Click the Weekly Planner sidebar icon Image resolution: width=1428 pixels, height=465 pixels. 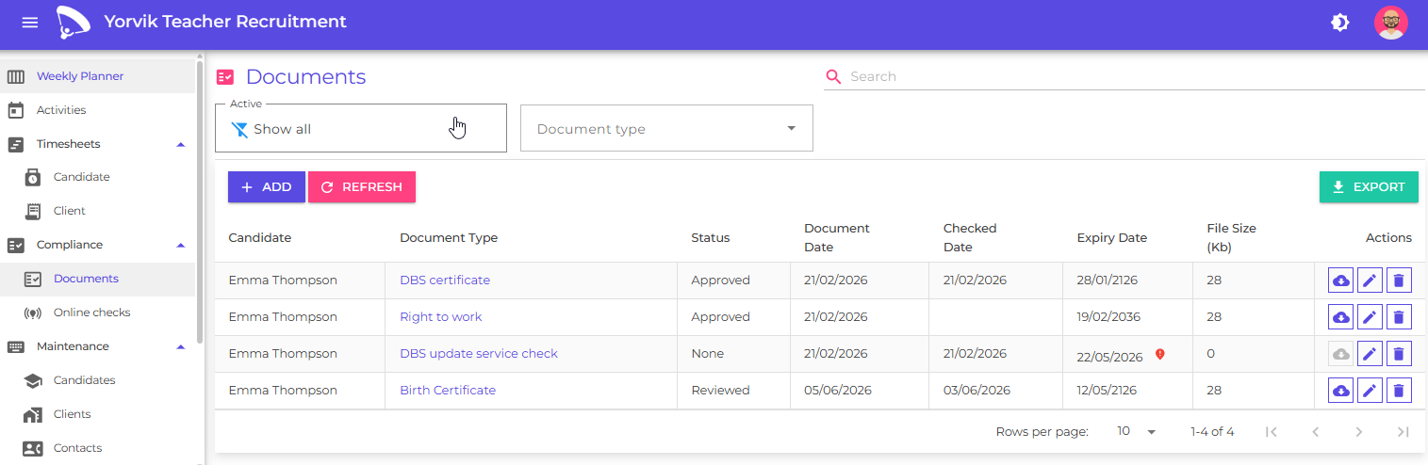tap(16, 76)
